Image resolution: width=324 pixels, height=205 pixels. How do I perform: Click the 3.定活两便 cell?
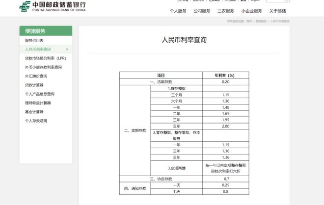click(x=177, y=168)
